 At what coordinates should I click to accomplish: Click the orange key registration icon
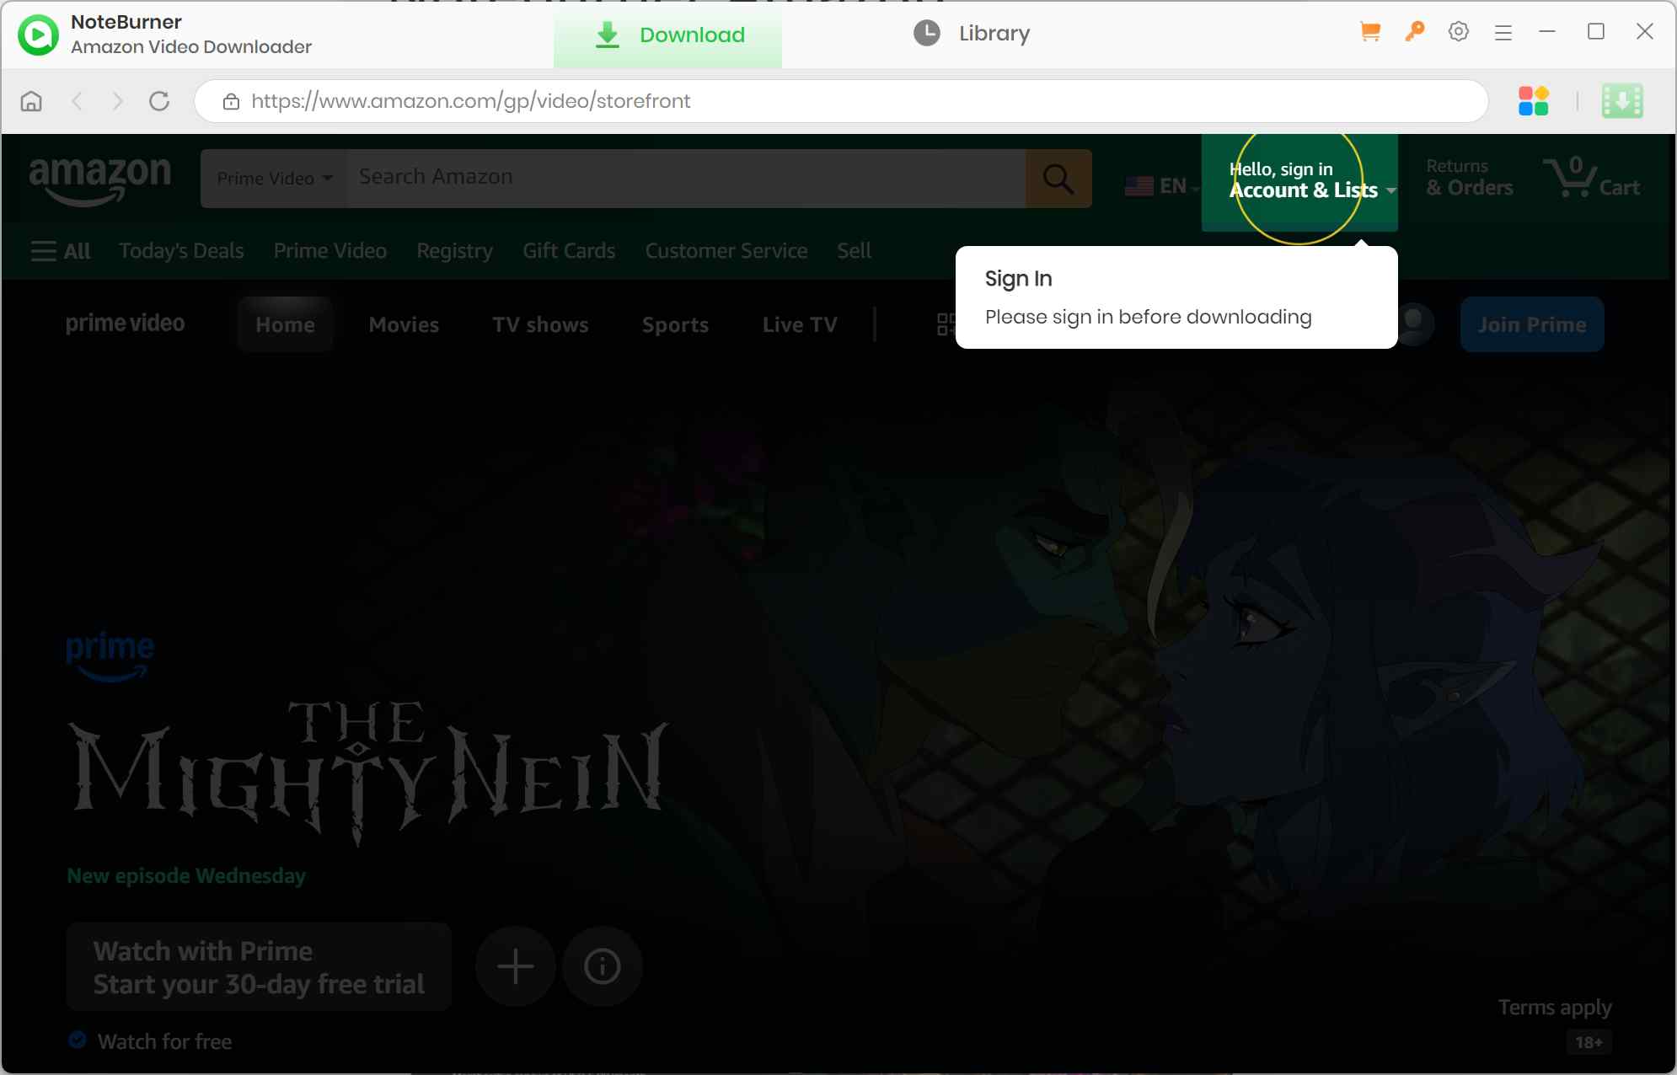pos(1413,31)
